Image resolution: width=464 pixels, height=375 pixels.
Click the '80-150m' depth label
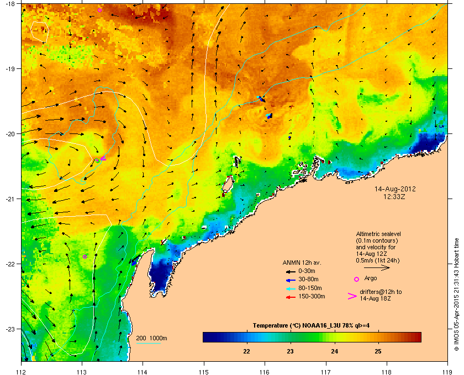310,288
